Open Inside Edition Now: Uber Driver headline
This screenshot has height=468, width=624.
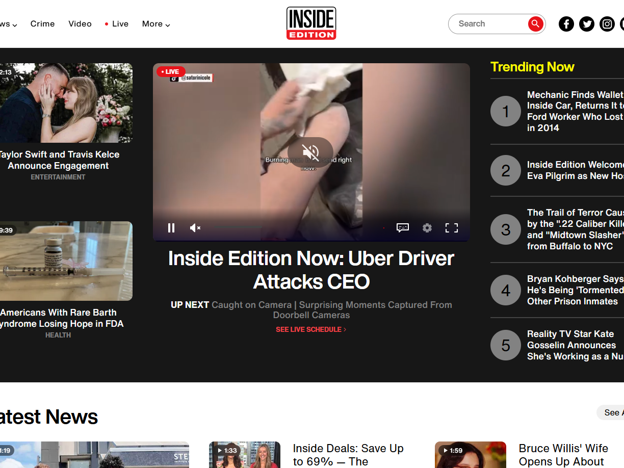click(x=311, y=270)
